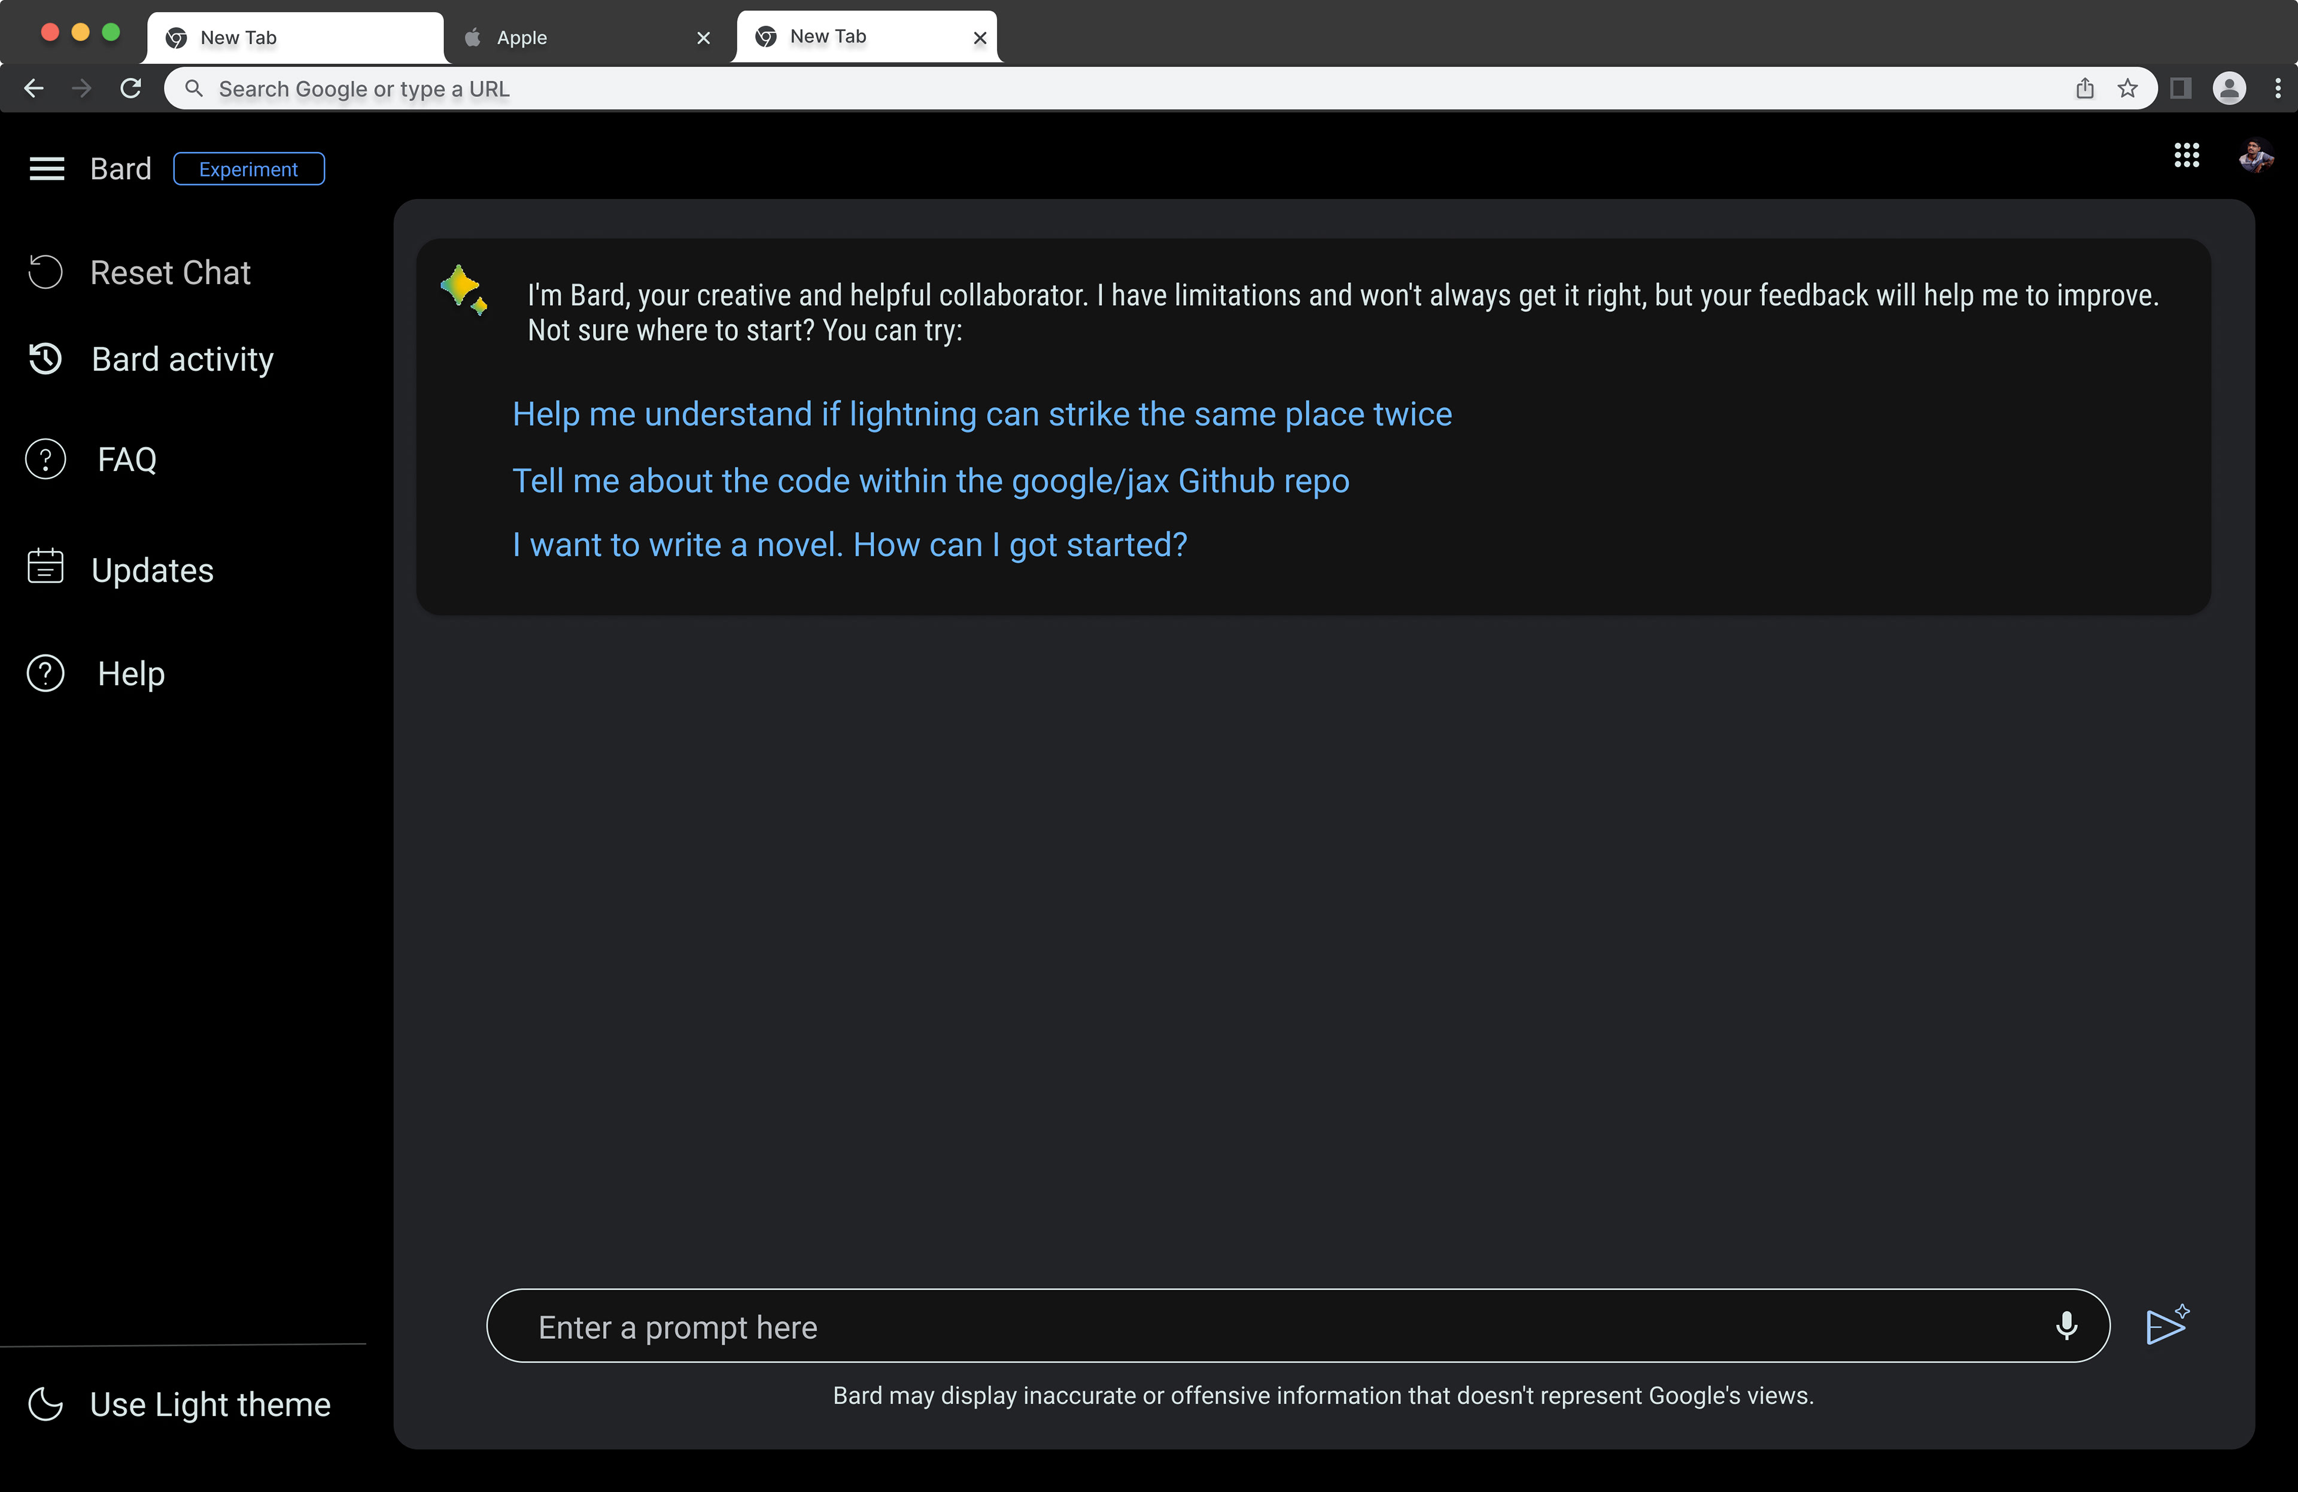This screenshot has width=2298, height=1492.
Task: Try the write a novel suggestion
Action: tap(850, 545)
